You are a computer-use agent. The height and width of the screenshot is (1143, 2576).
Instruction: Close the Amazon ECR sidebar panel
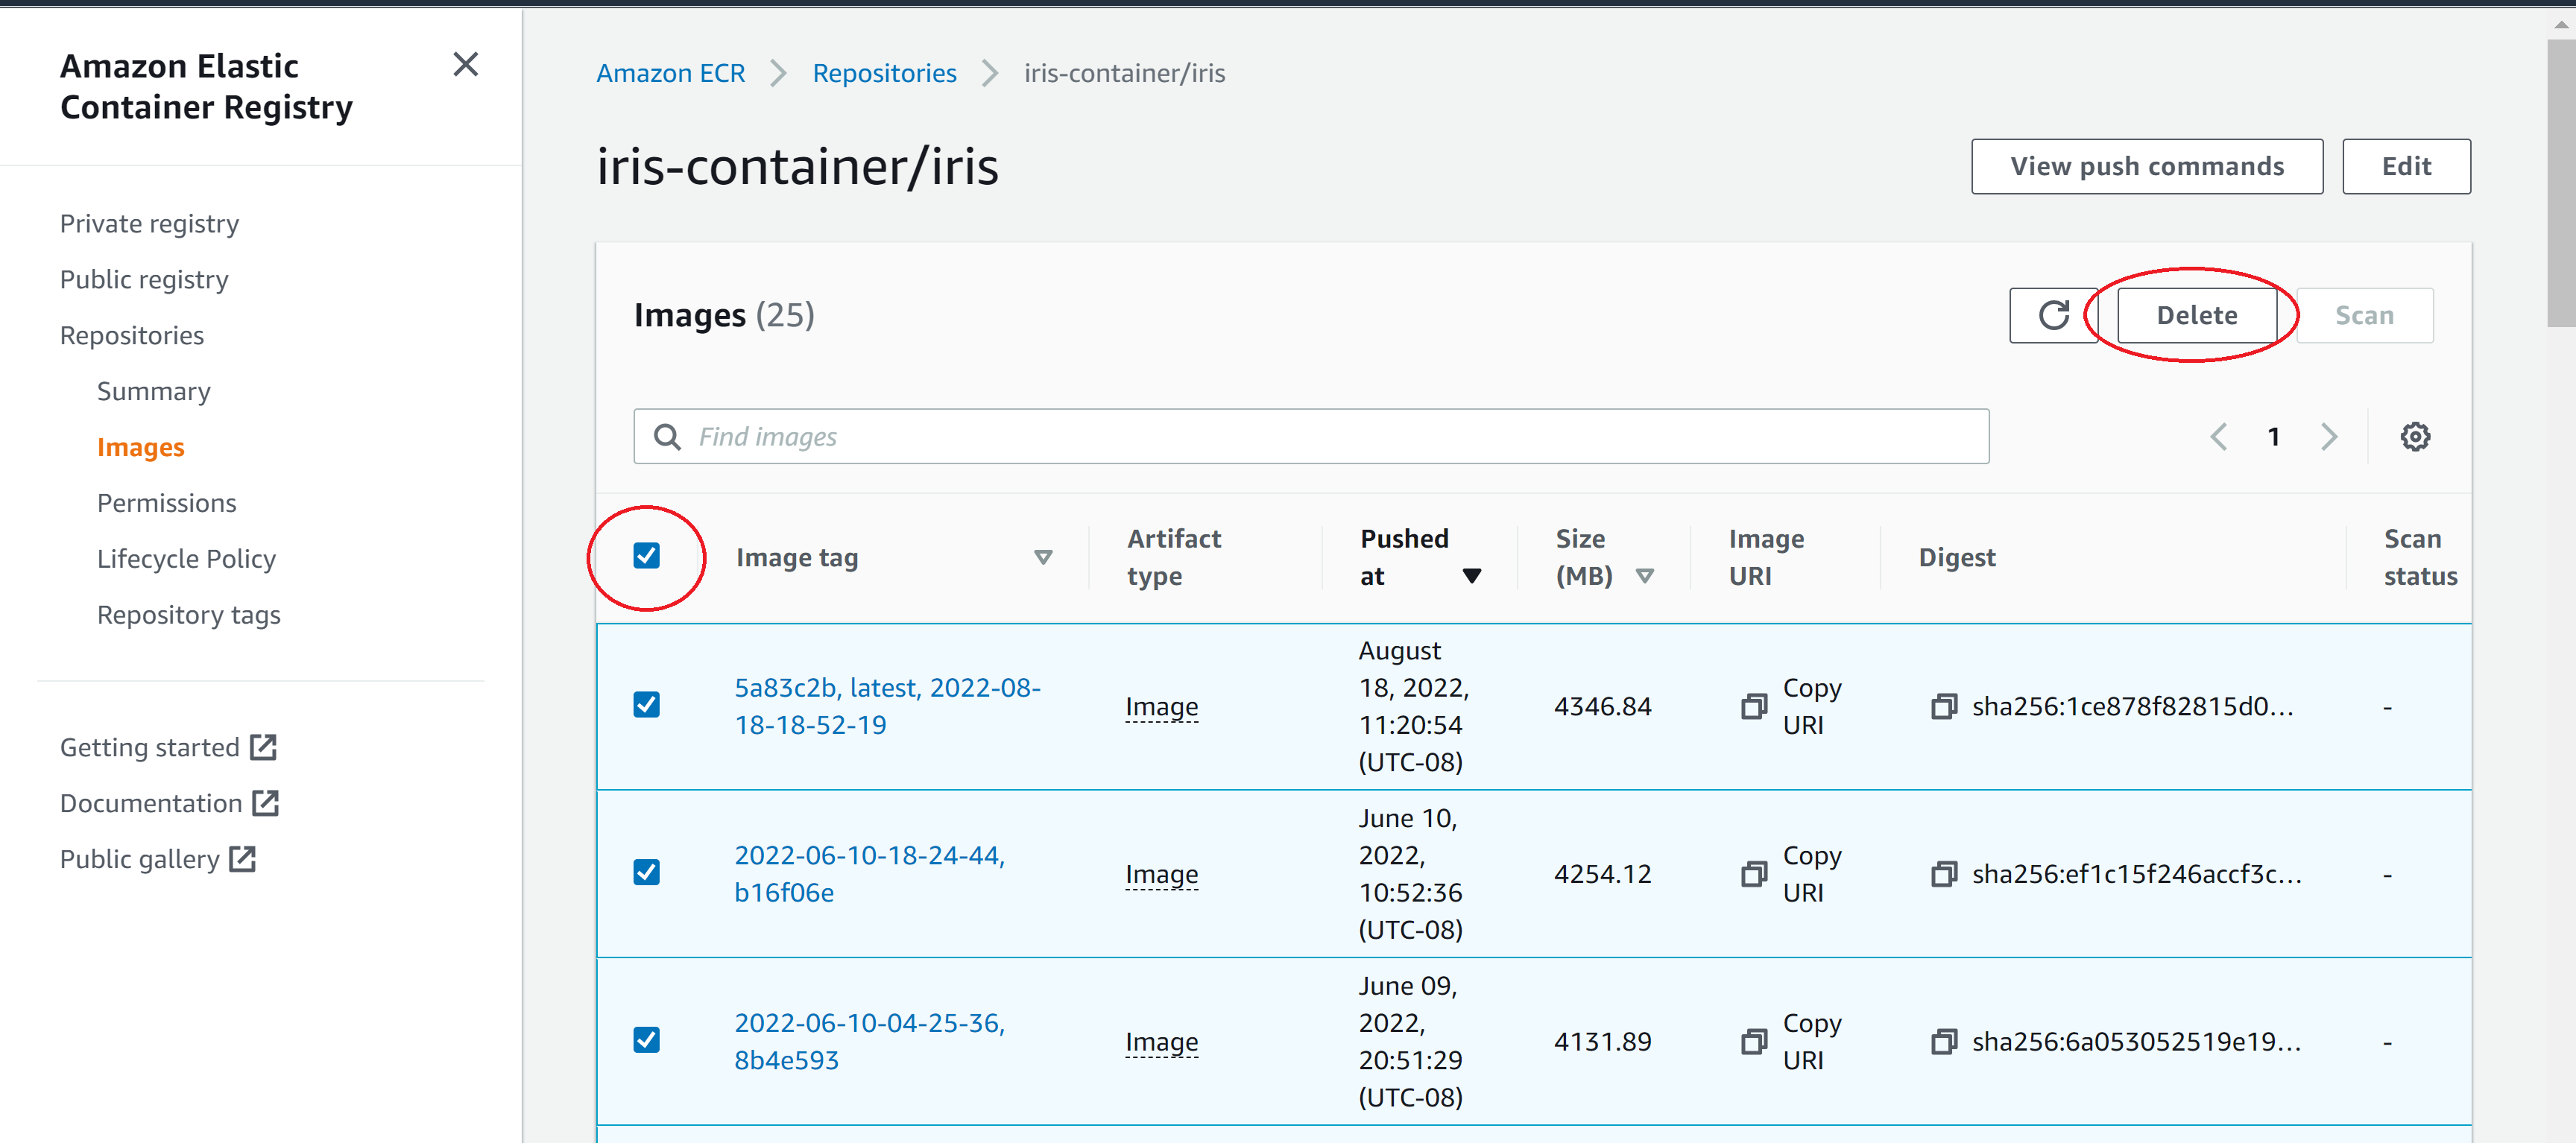[465, 65]
